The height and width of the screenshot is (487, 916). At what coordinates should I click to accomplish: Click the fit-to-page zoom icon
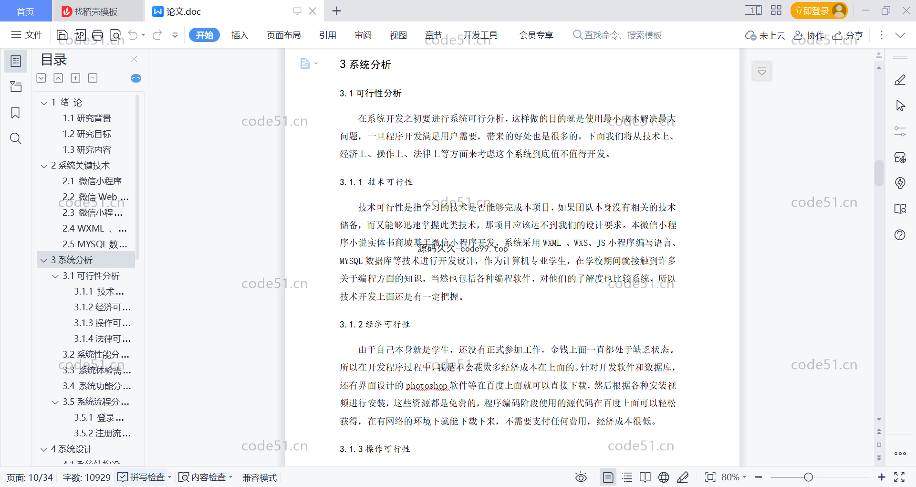[710, 477]
